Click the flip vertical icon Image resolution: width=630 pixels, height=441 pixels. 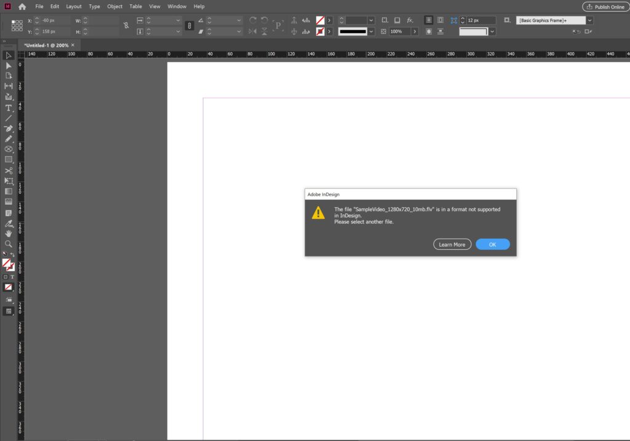tap(265, 31)
